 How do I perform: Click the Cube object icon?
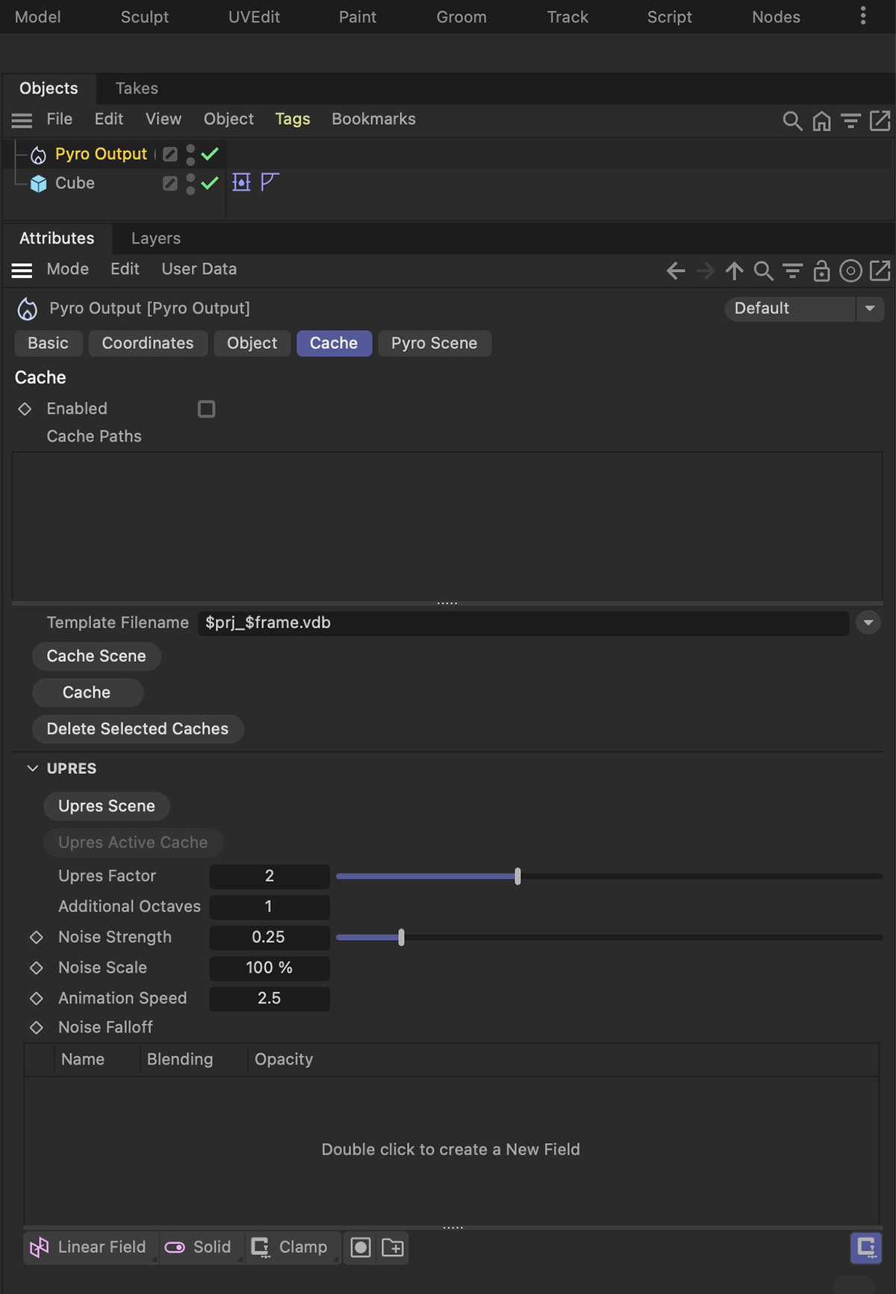click(38, 183)
